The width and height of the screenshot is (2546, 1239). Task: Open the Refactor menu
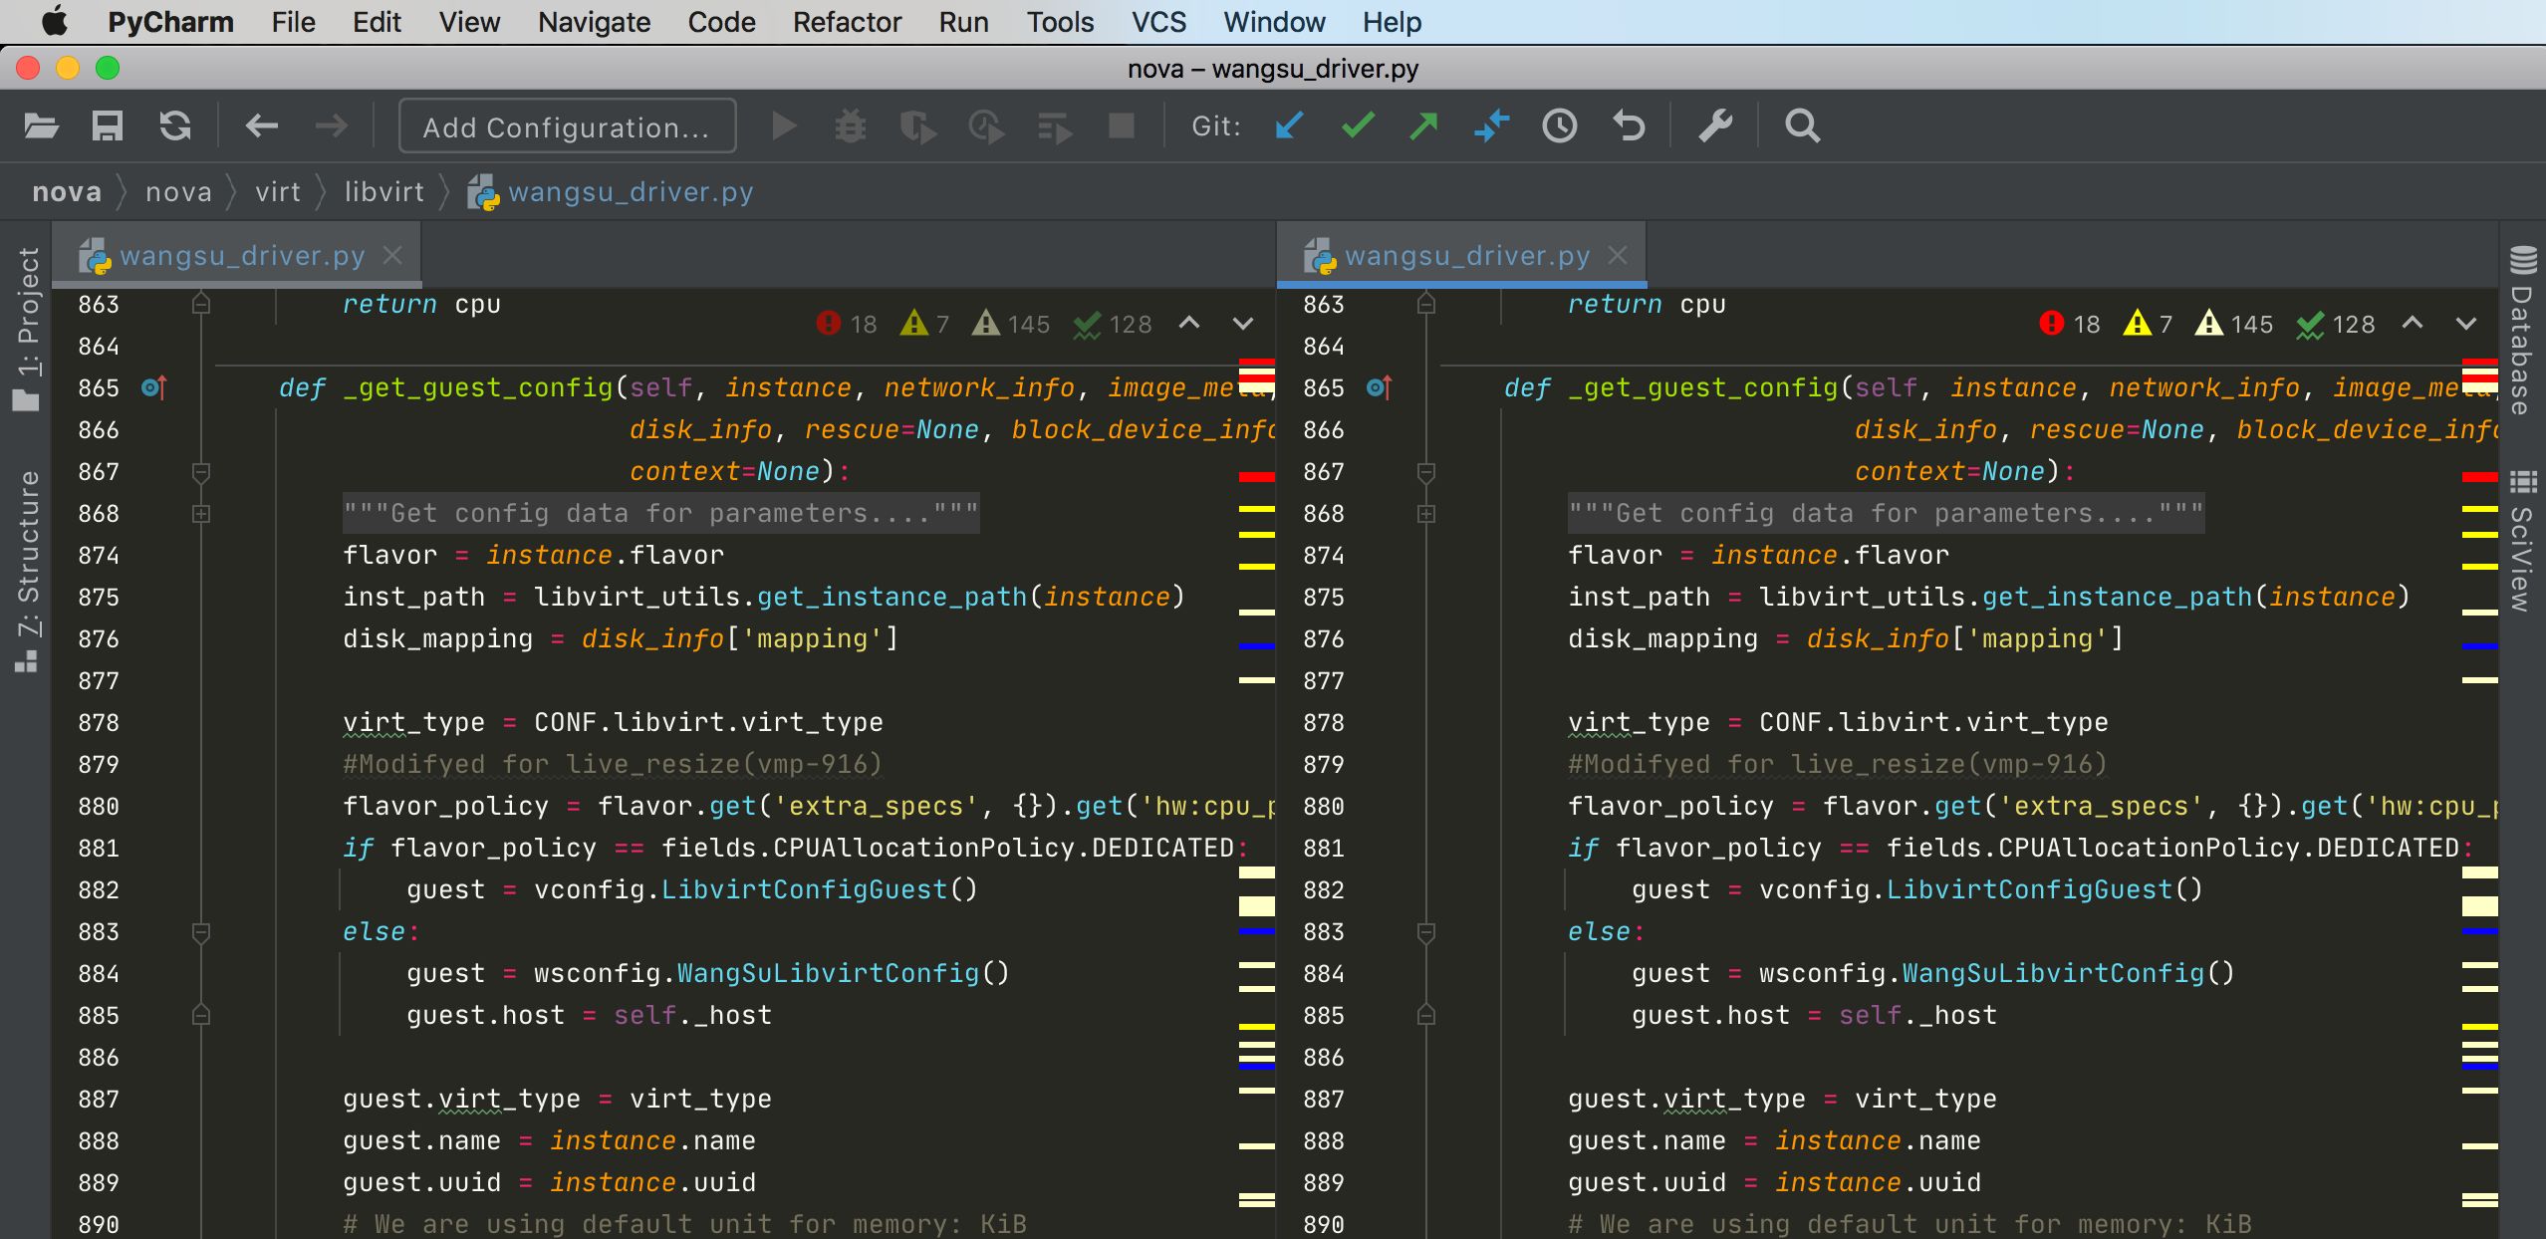point(846,22)
